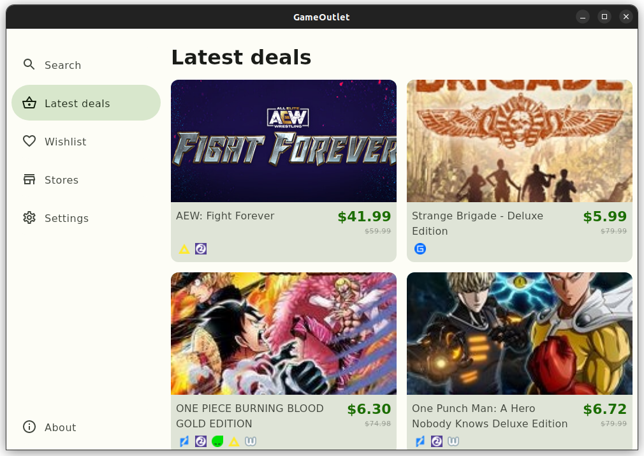The height and width of the screenshot is (456, 644).
Task: Open the Strange Brigade cover thumbnail
Action: [x=520, y=141]
